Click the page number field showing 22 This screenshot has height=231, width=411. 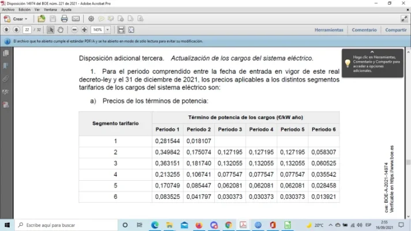[x=27, y=30]
